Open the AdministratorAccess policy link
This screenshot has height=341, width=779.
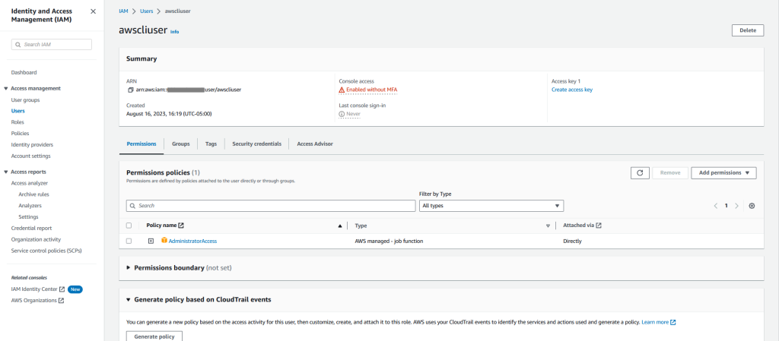pos(192,241)
